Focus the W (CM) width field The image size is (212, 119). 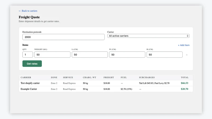[127, 54]
